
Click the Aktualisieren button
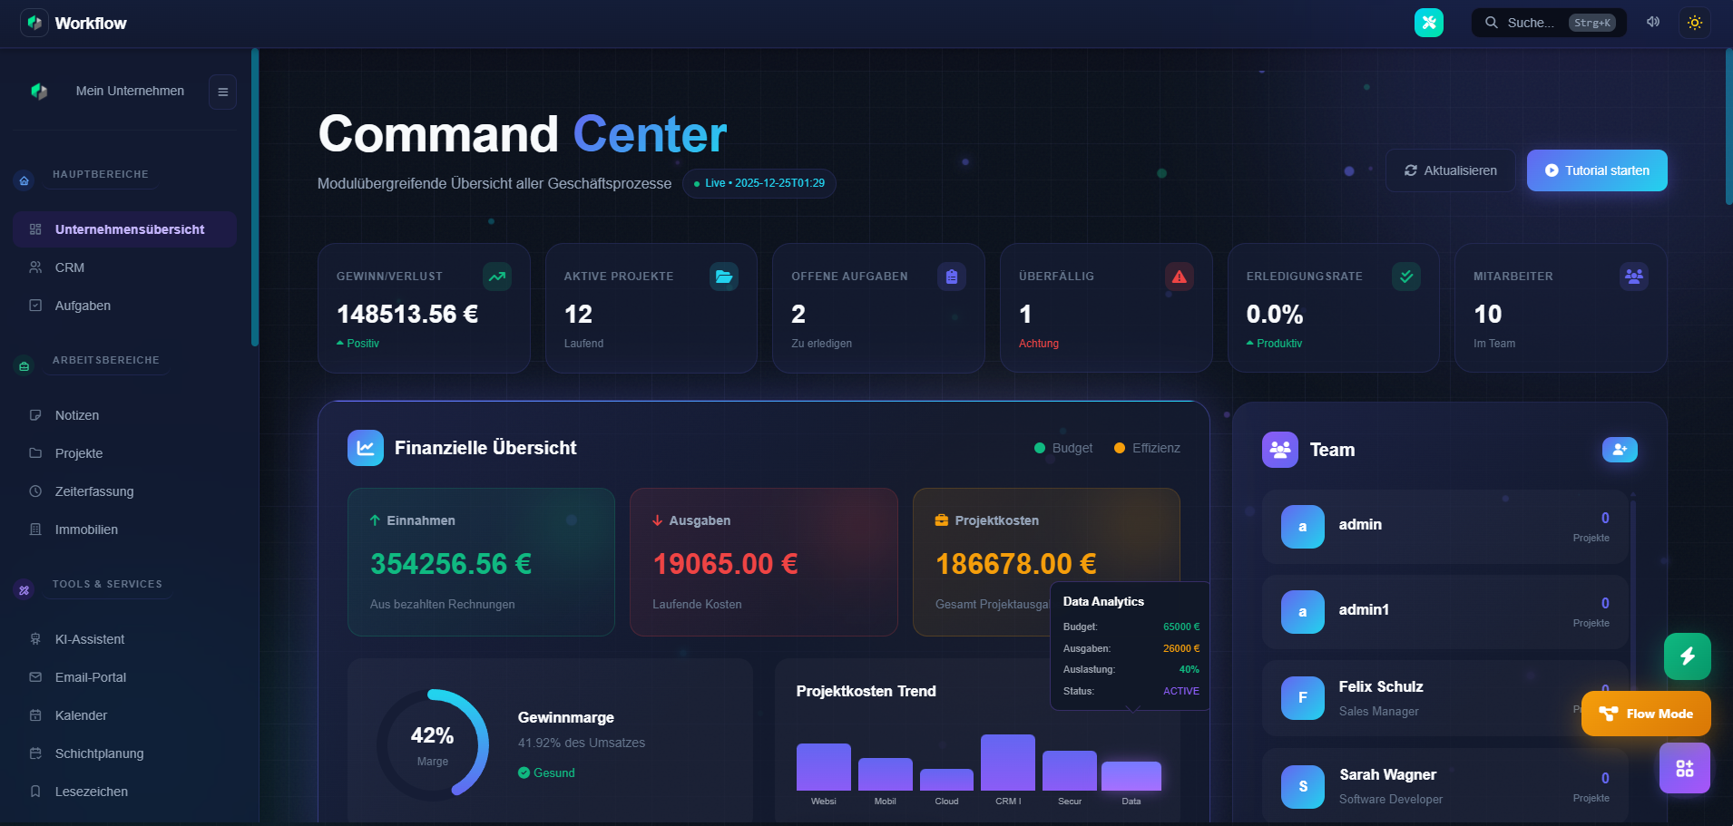click(x=1449, y=170)
